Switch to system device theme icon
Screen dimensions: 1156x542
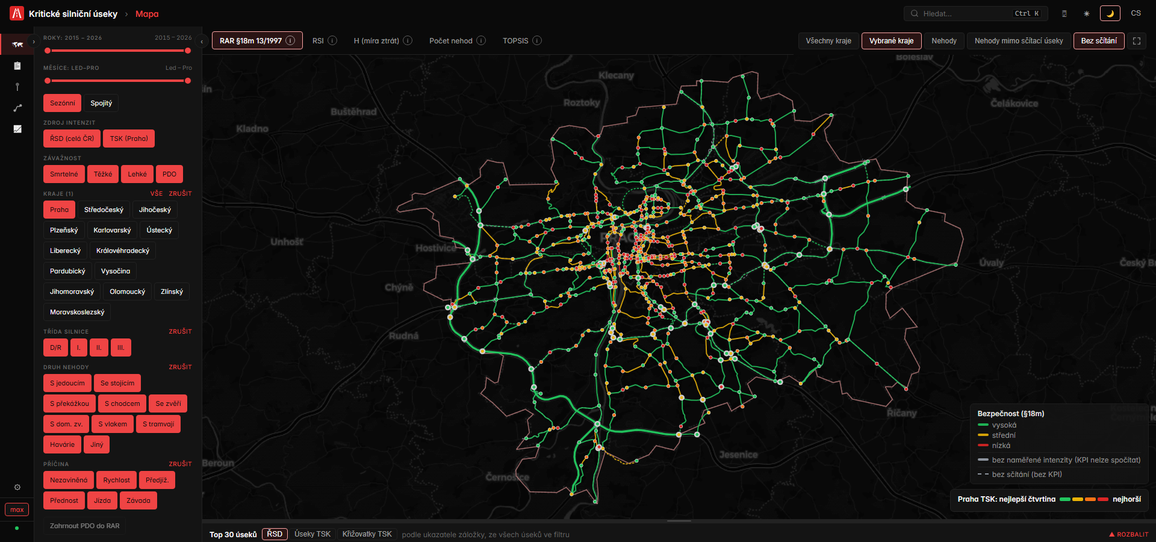pos(1064,13)
